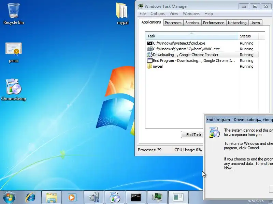
Task: Switch to the Services tab
Action: (192, 23)
